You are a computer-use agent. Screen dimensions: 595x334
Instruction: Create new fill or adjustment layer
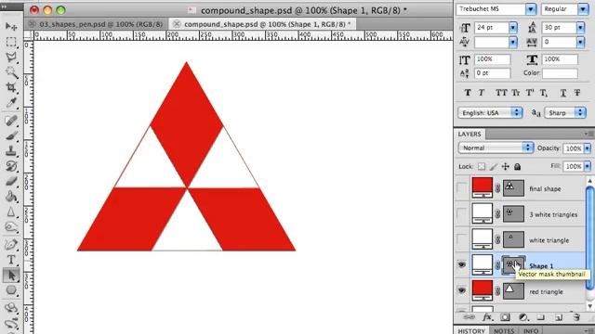pos(523,317)
